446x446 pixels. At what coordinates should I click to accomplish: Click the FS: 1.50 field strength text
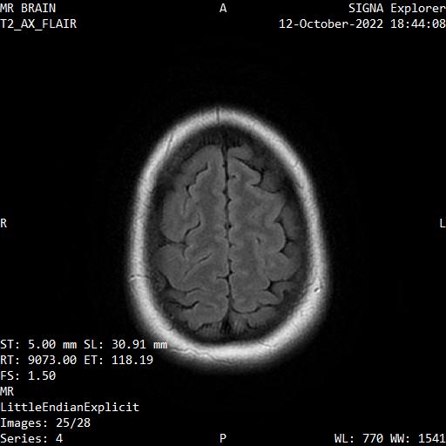tap(28, 375)
